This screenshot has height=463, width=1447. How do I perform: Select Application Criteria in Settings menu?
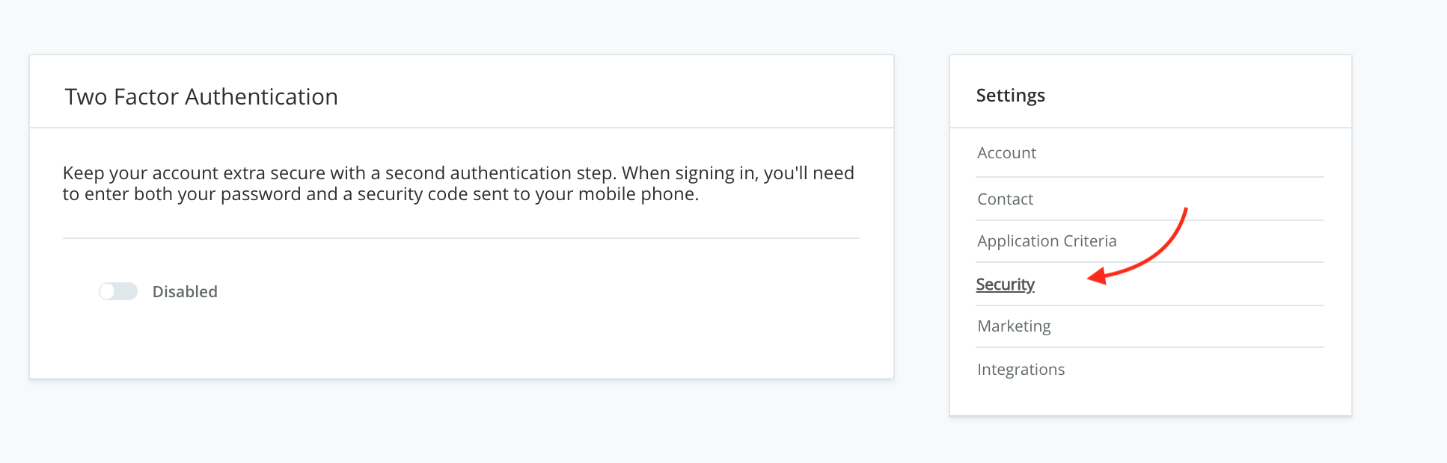tap(1047, 241)
